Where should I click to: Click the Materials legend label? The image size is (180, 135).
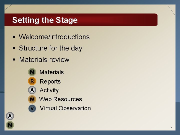click(52, 72)
